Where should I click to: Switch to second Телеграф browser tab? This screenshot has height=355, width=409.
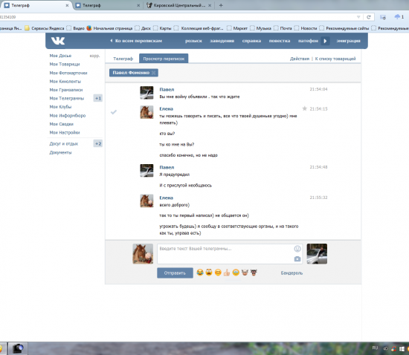pyautogui.click(x=107, y=5)
